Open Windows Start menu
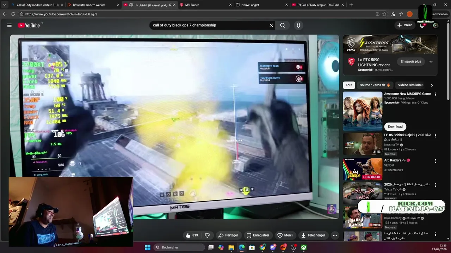The width and height of the screenshot is (451, 253). (148, 247)
